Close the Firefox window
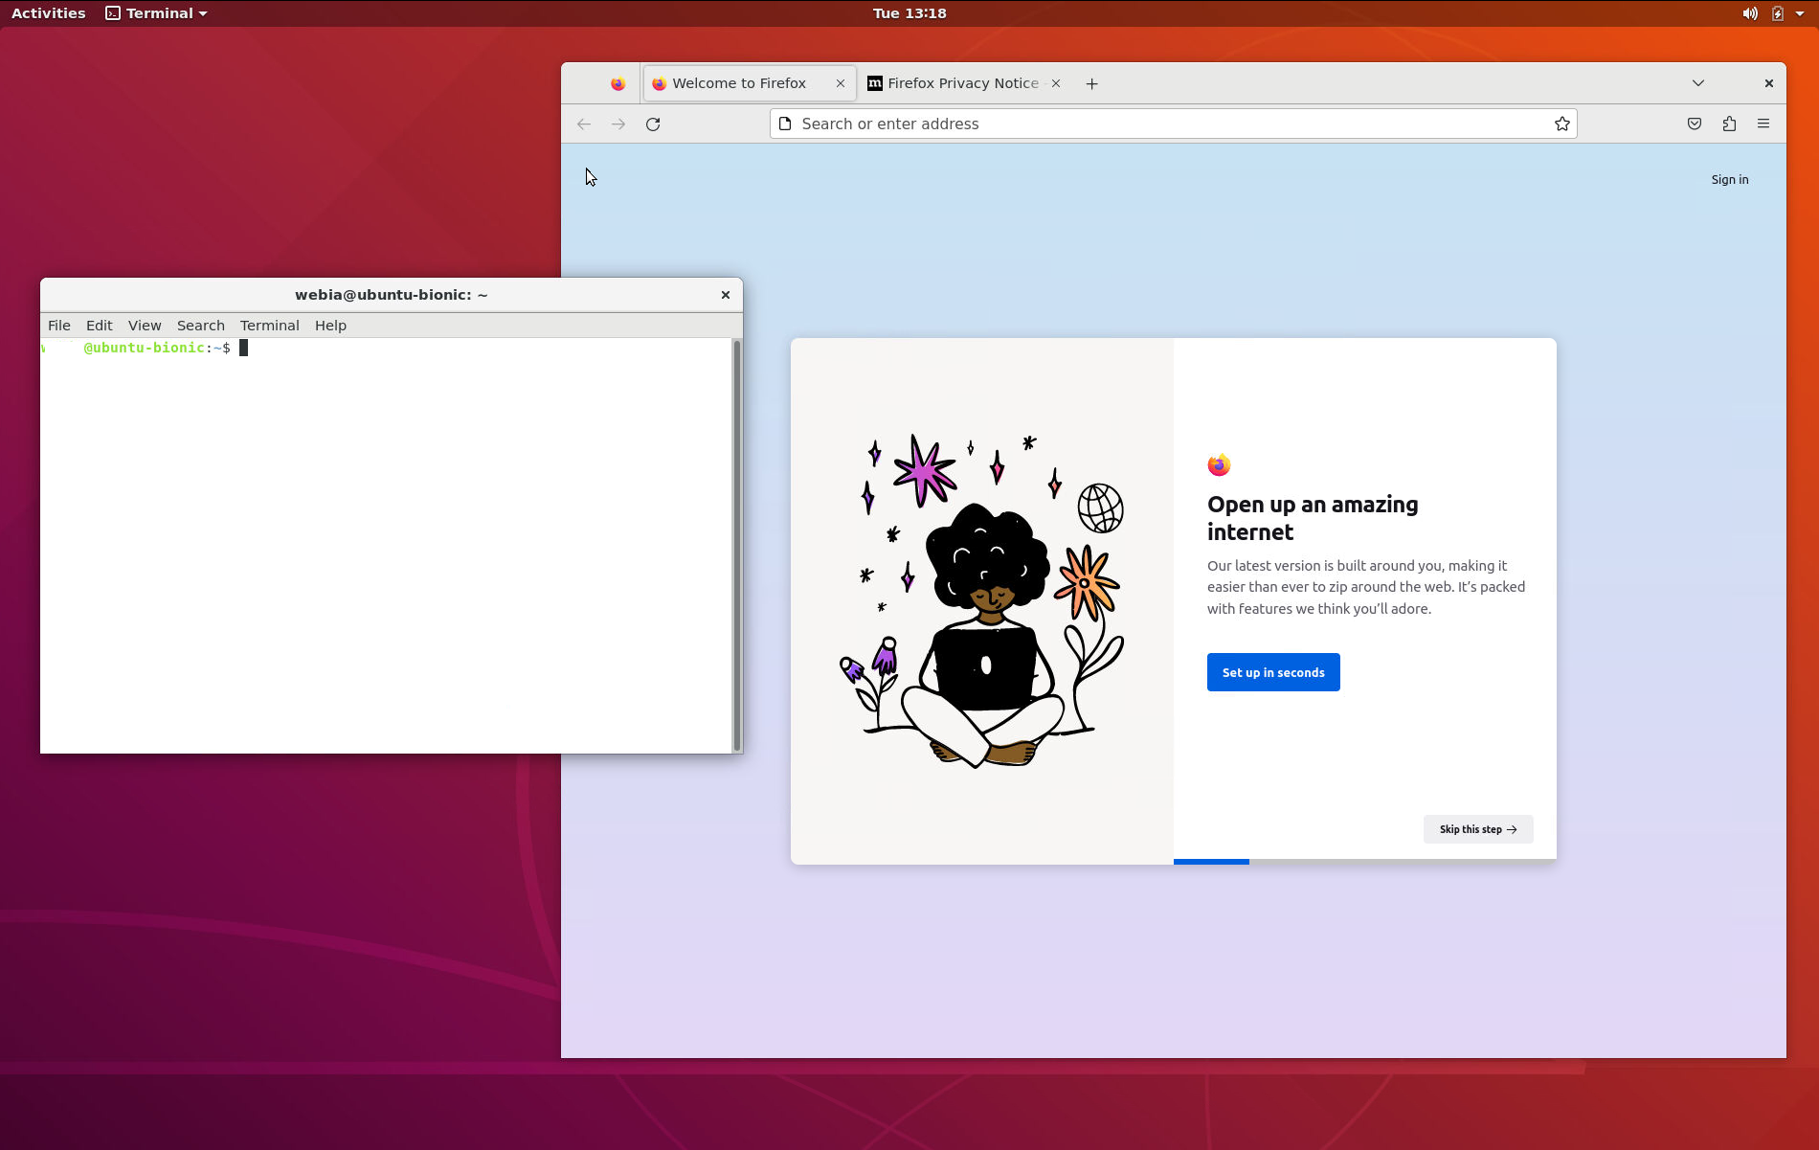Image resolution: width=1819 pixels, height=1150 pixels. [x=1769, y=83]
